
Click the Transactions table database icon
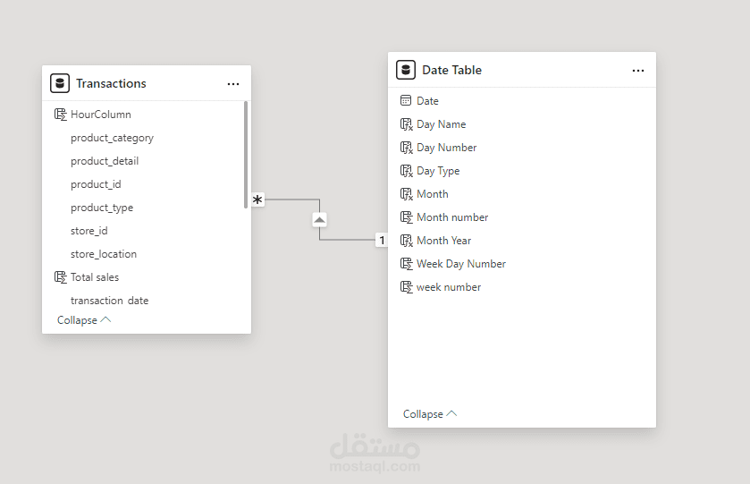[60, 83]
